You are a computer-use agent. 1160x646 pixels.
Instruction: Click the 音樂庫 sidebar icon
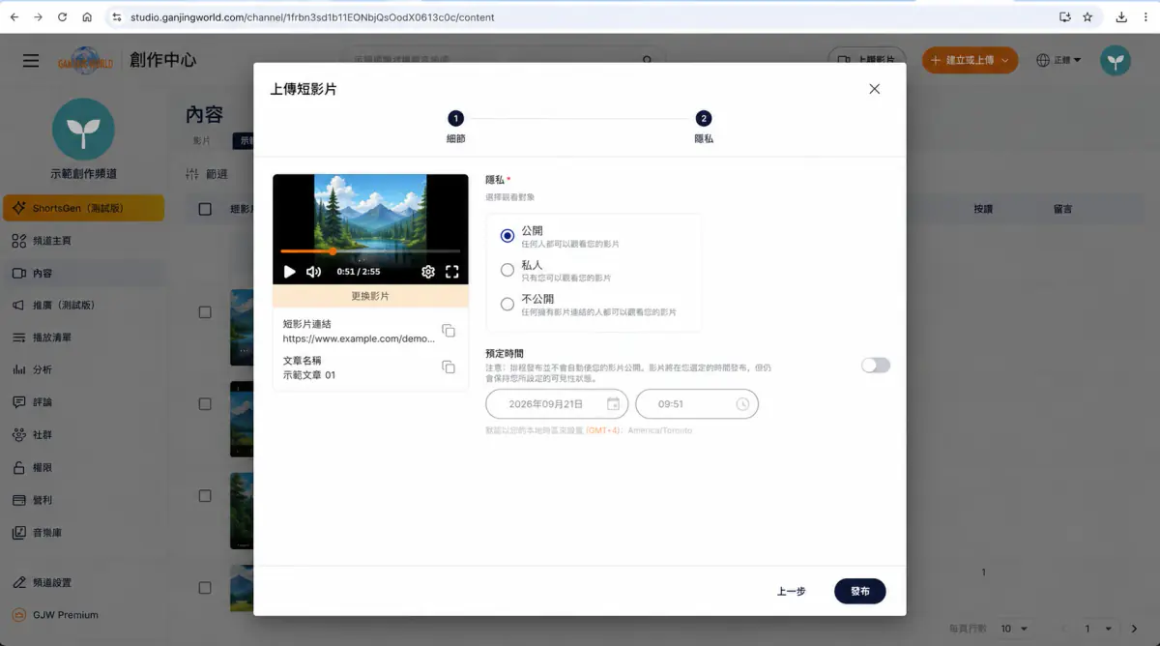18,533
